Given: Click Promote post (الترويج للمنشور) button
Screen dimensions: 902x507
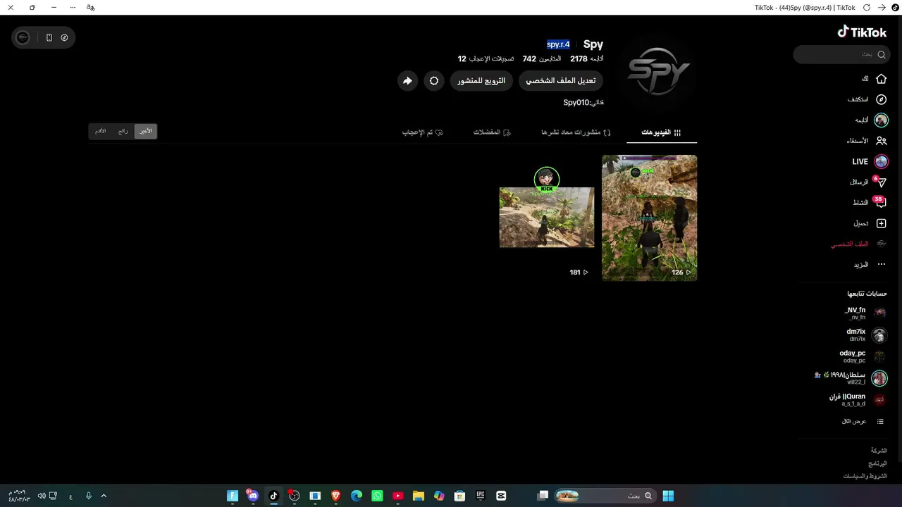Looking at the screenshot, I should pos(481,81).
